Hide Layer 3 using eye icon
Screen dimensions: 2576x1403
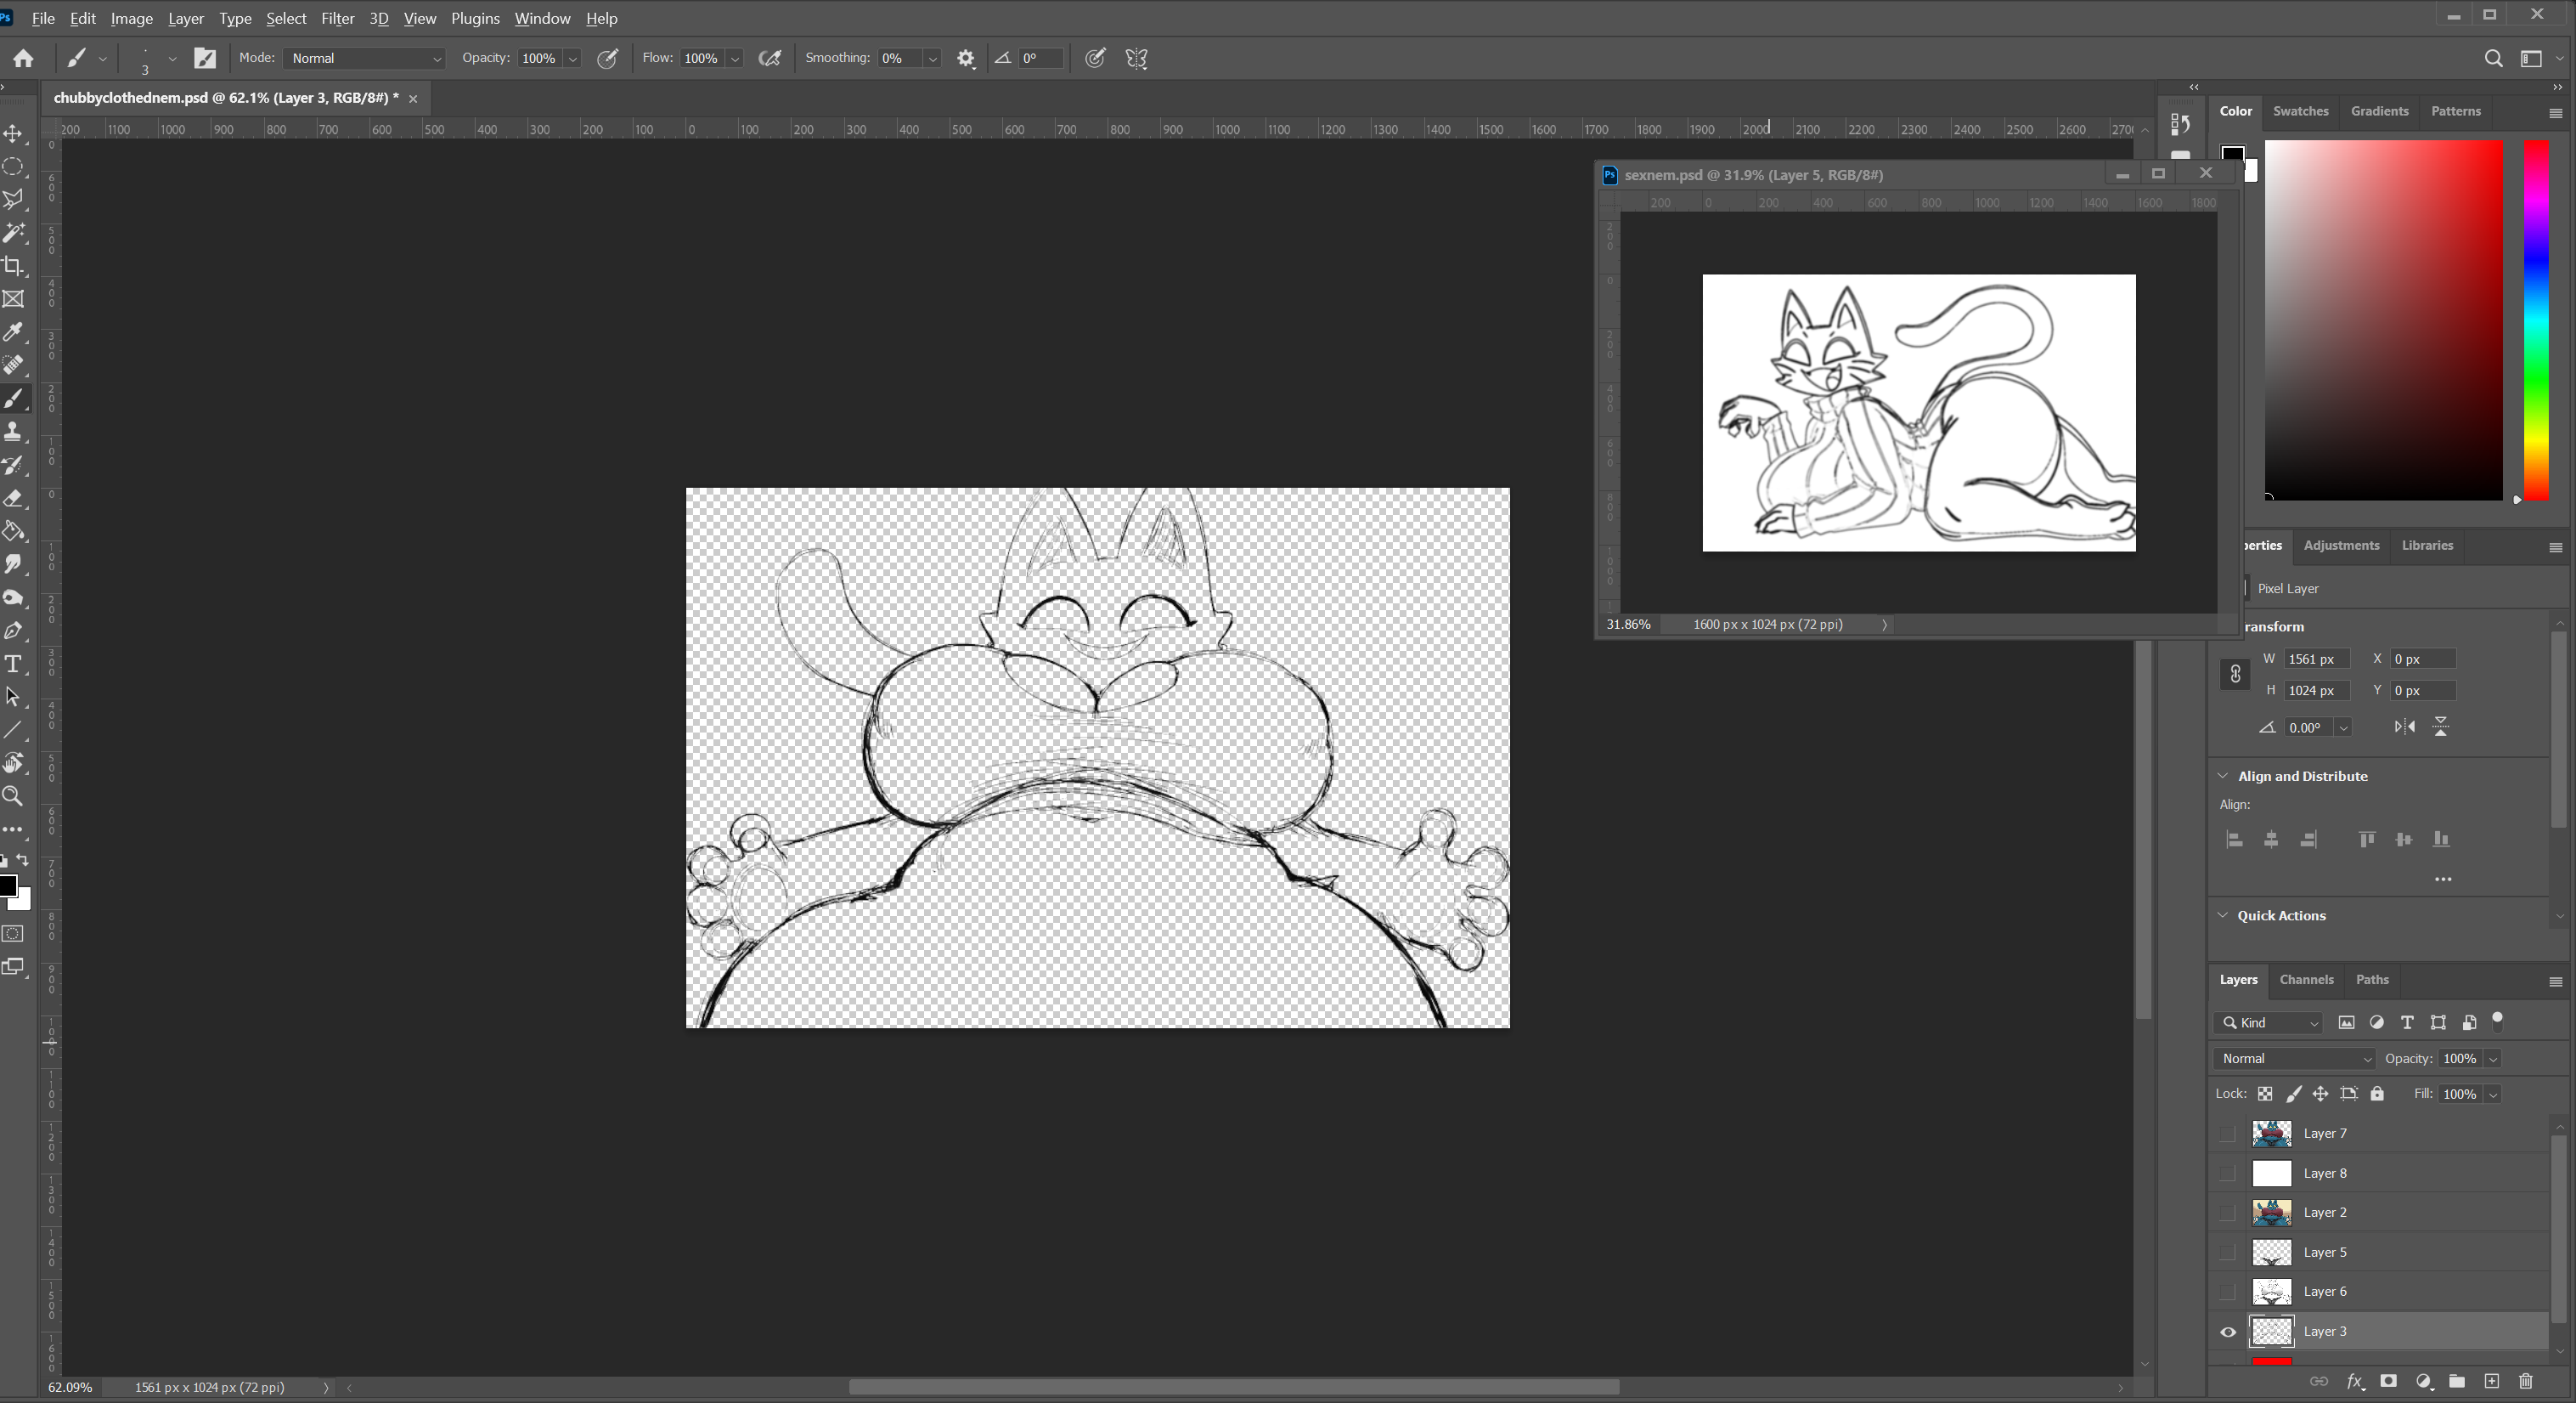click(2228, 1332)
